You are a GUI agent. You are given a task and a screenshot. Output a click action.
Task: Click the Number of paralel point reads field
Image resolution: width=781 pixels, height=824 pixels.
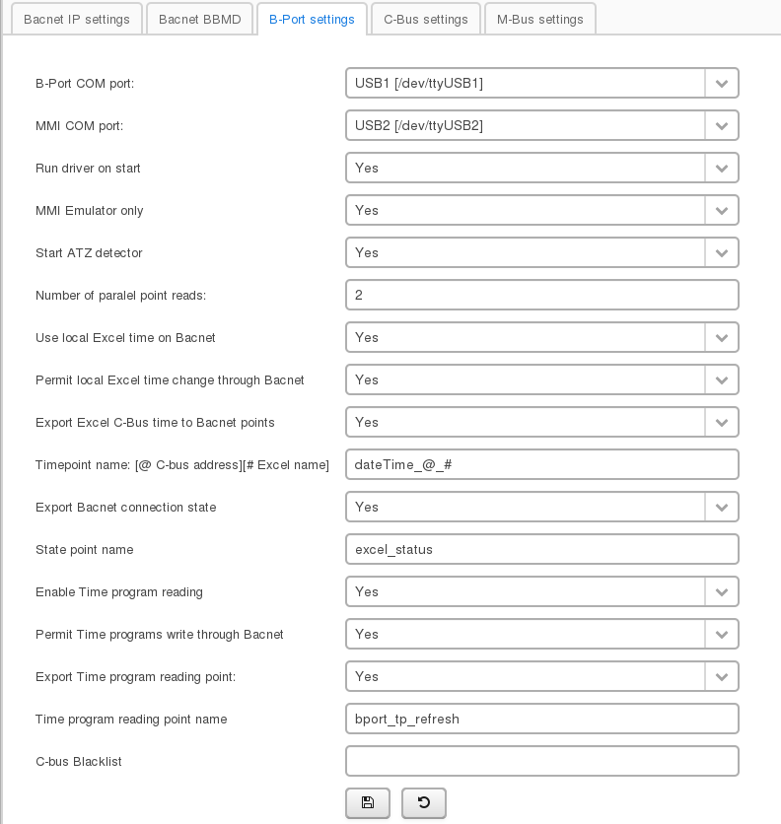[x=541, y=296]
